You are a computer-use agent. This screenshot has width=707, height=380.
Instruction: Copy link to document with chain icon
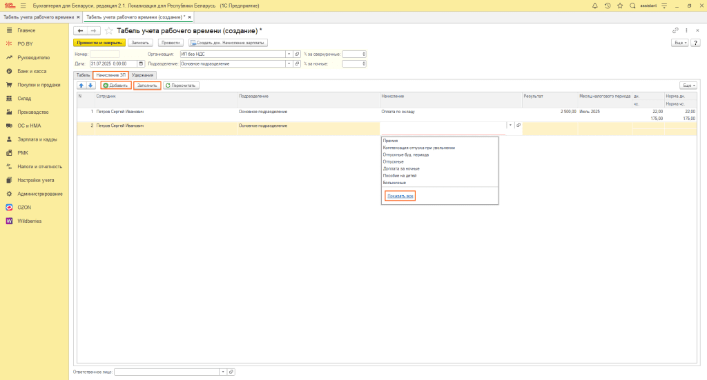(x=675, y=30)
